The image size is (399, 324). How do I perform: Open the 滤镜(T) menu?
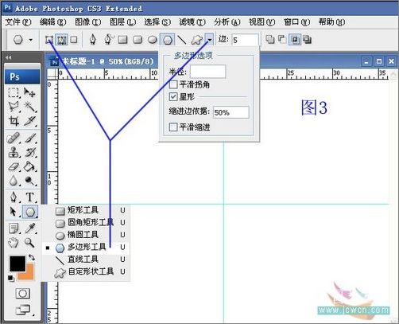192,22
